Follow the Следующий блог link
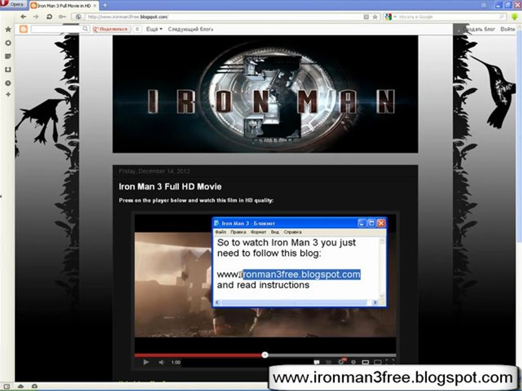The height and width of the screenshot is (391, 522). click(190, 29)
